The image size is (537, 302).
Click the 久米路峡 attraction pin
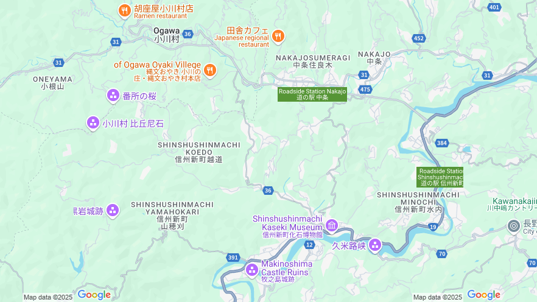click(375, 245)
